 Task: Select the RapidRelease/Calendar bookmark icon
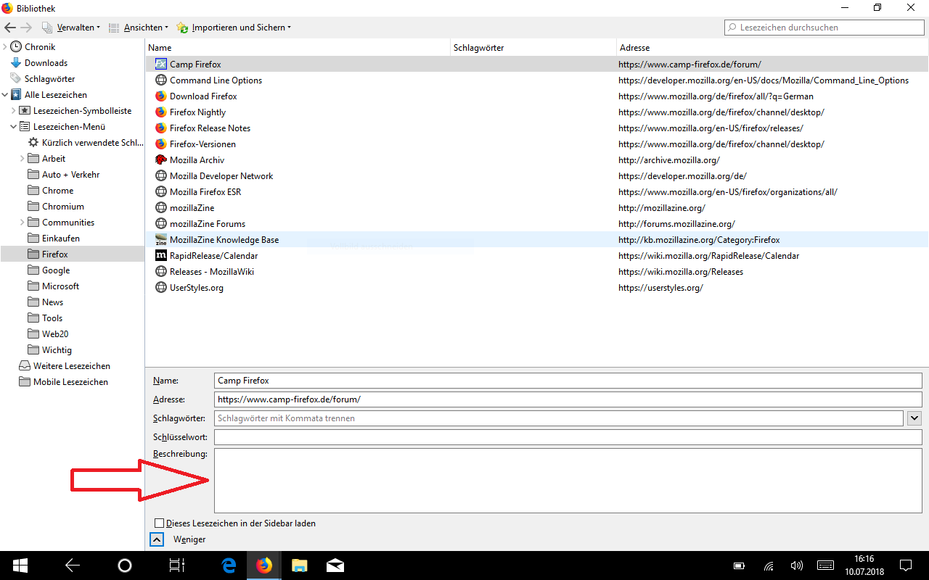(161, 256)
